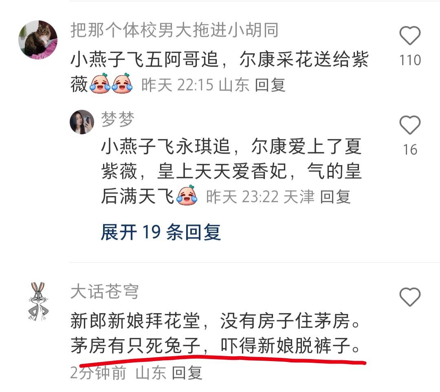This screenshot has width=440, height=392.
Task: Open the cat avatar profile
Action: 38,39
